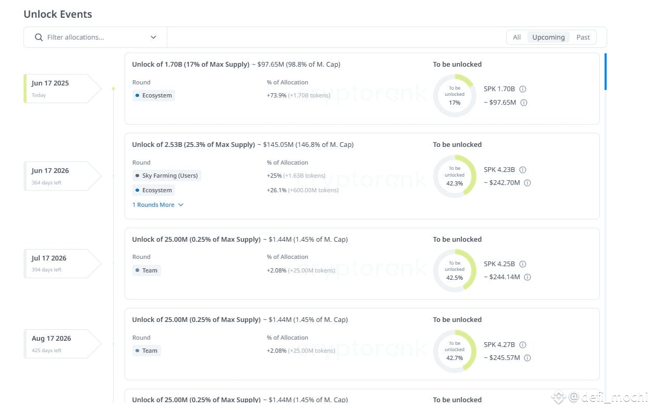Click info icon next to ~ $244.14M
This screenshot has height=410, width=652.
pos(527,277)
